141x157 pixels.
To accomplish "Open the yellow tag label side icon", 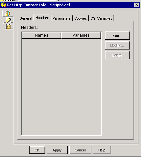I will click(8, 20).
